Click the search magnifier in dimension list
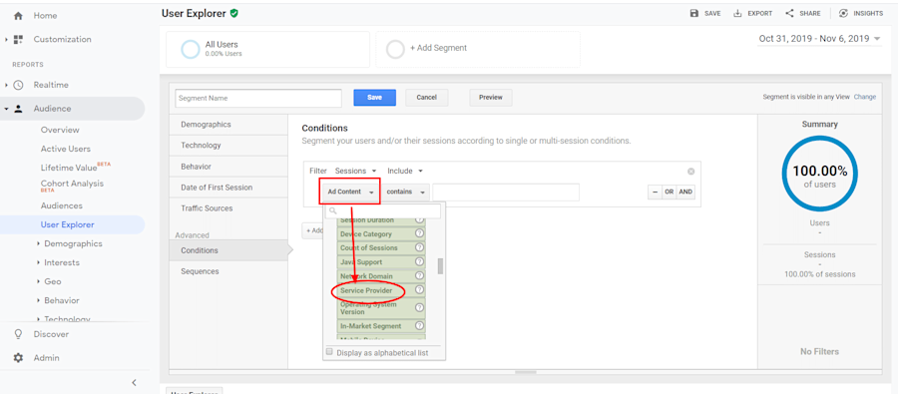 [x=332, y=211]
